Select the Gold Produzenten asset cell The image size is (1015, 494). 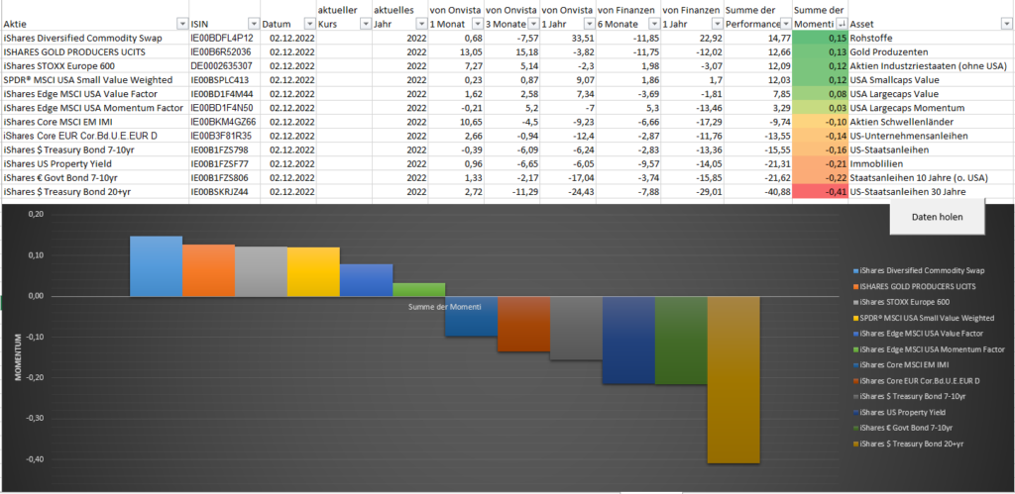931,51
